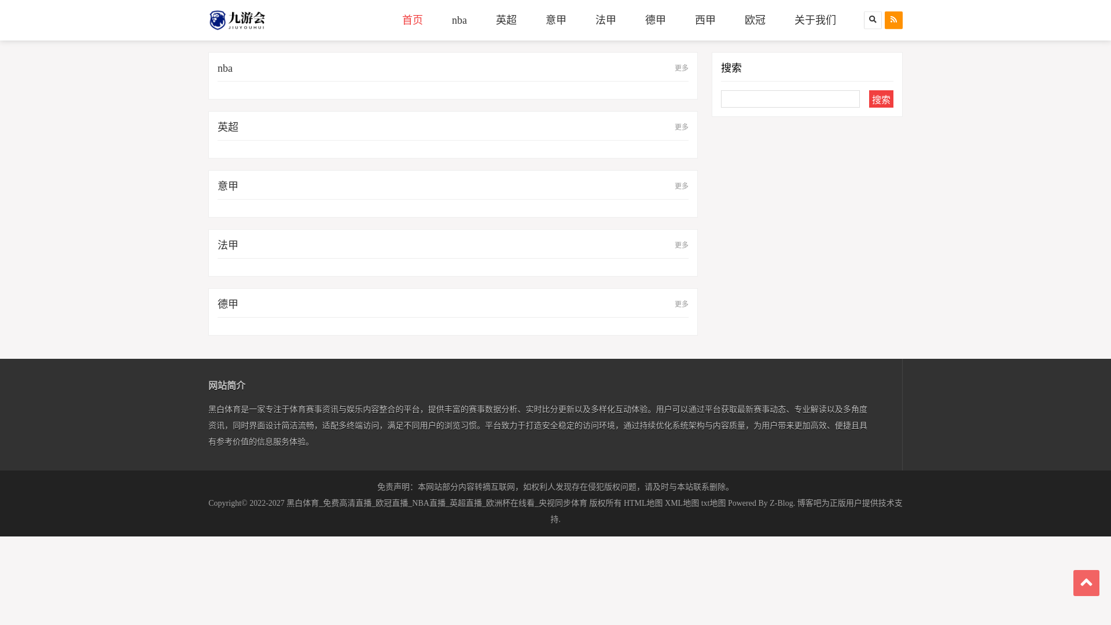The image size is (1111, 625).
Task: Open the RSS feed icon
Action: click(x=893, y=20)
